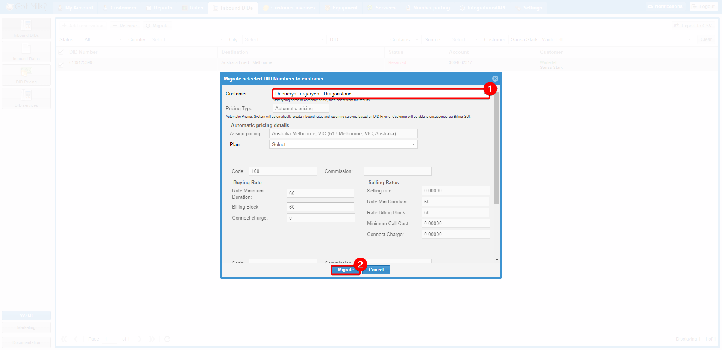Click the first Commission input field
The height and width of the screenshot is (350, 722).
click(x=397, y=171)
